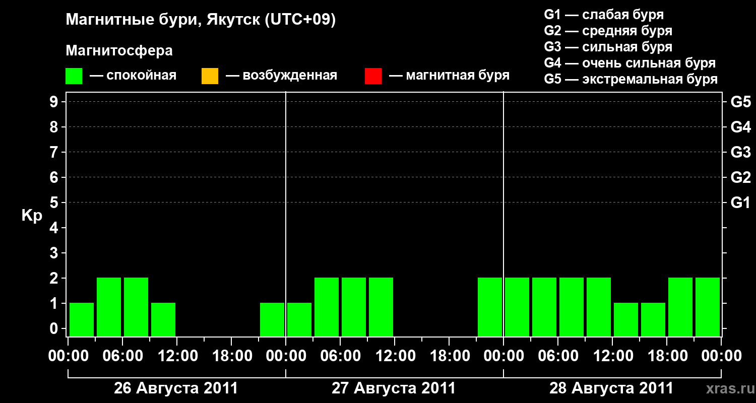The image size is (756, 403).
Task: Click the 06:00–09:00 bar on 28 August
Action: (x=572, y=307)
